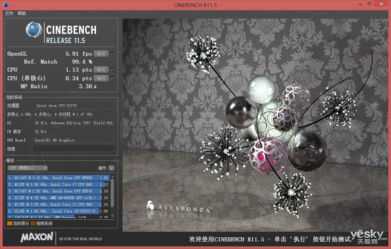Click the processor field Intel Atom CPU Z3770
The height and width of the screenshot is (249, 391).
coord(73,106)
